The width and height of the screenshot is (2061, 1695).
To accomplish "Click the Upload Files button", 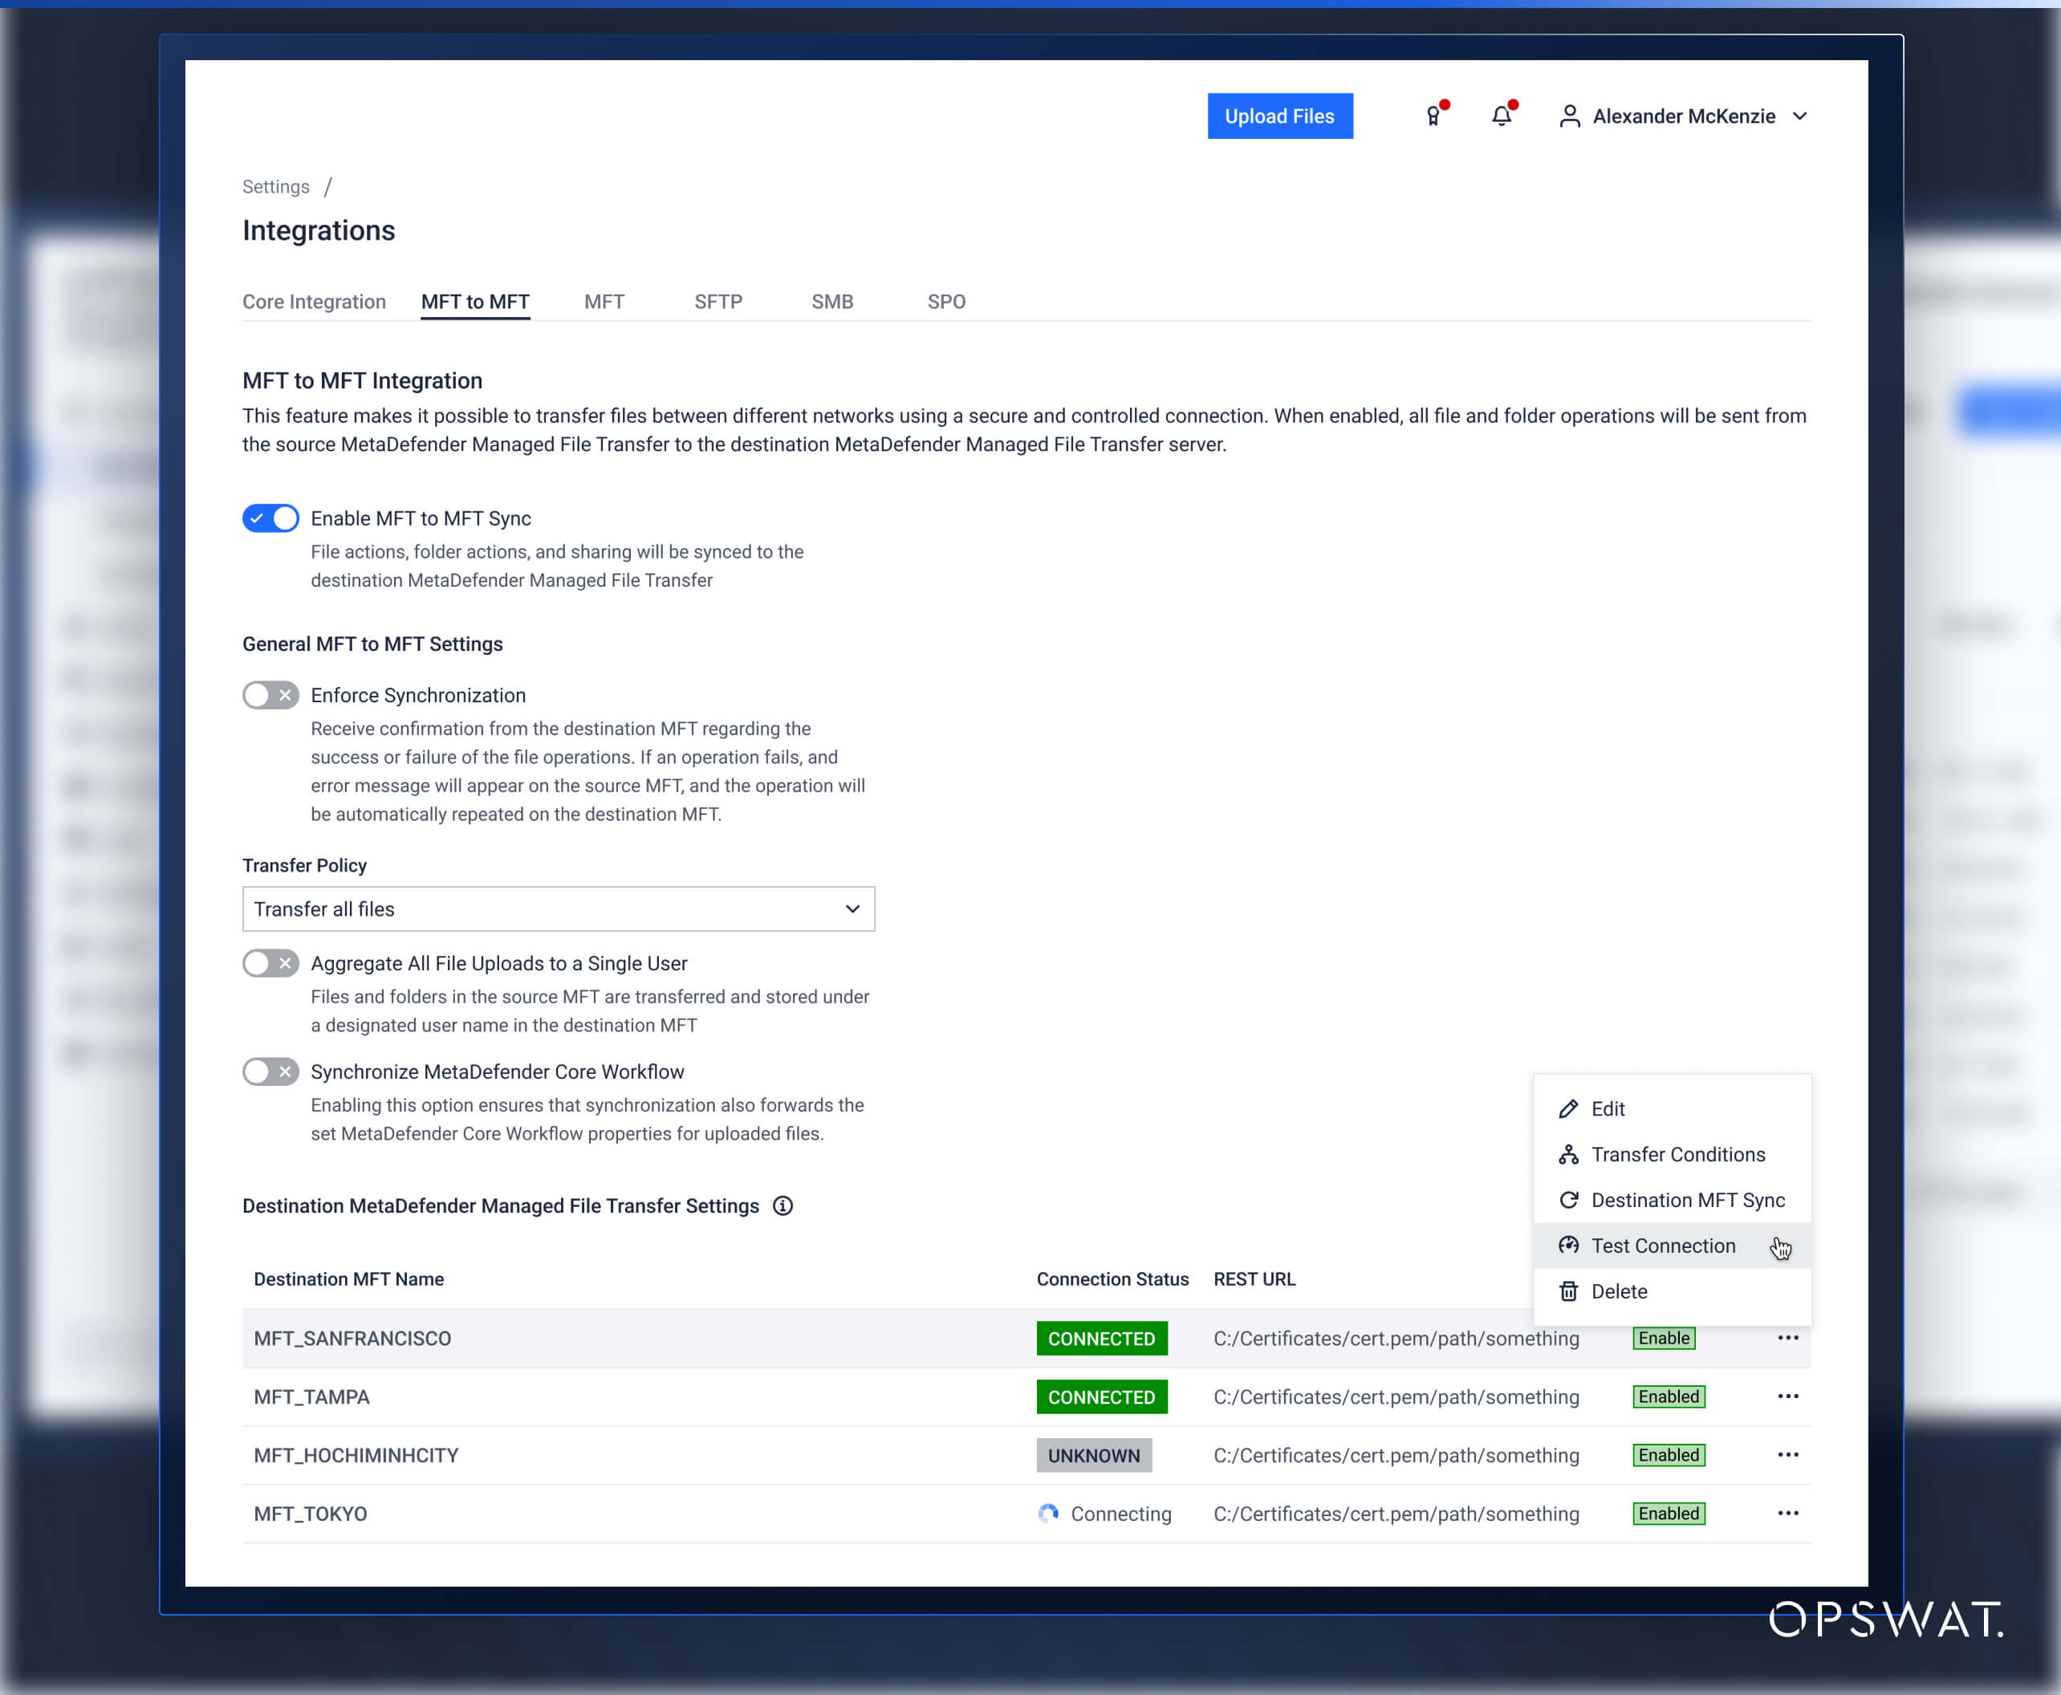I will 1280,116.
